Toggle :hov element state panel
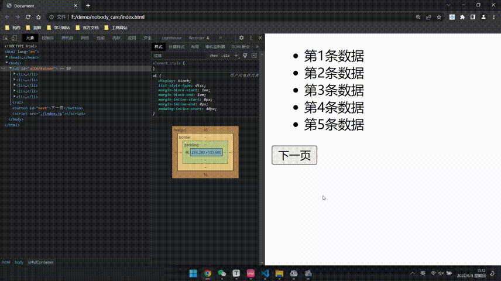Viewport: 501px width, 281px height. pyautogui.click(x=214, y=56)
